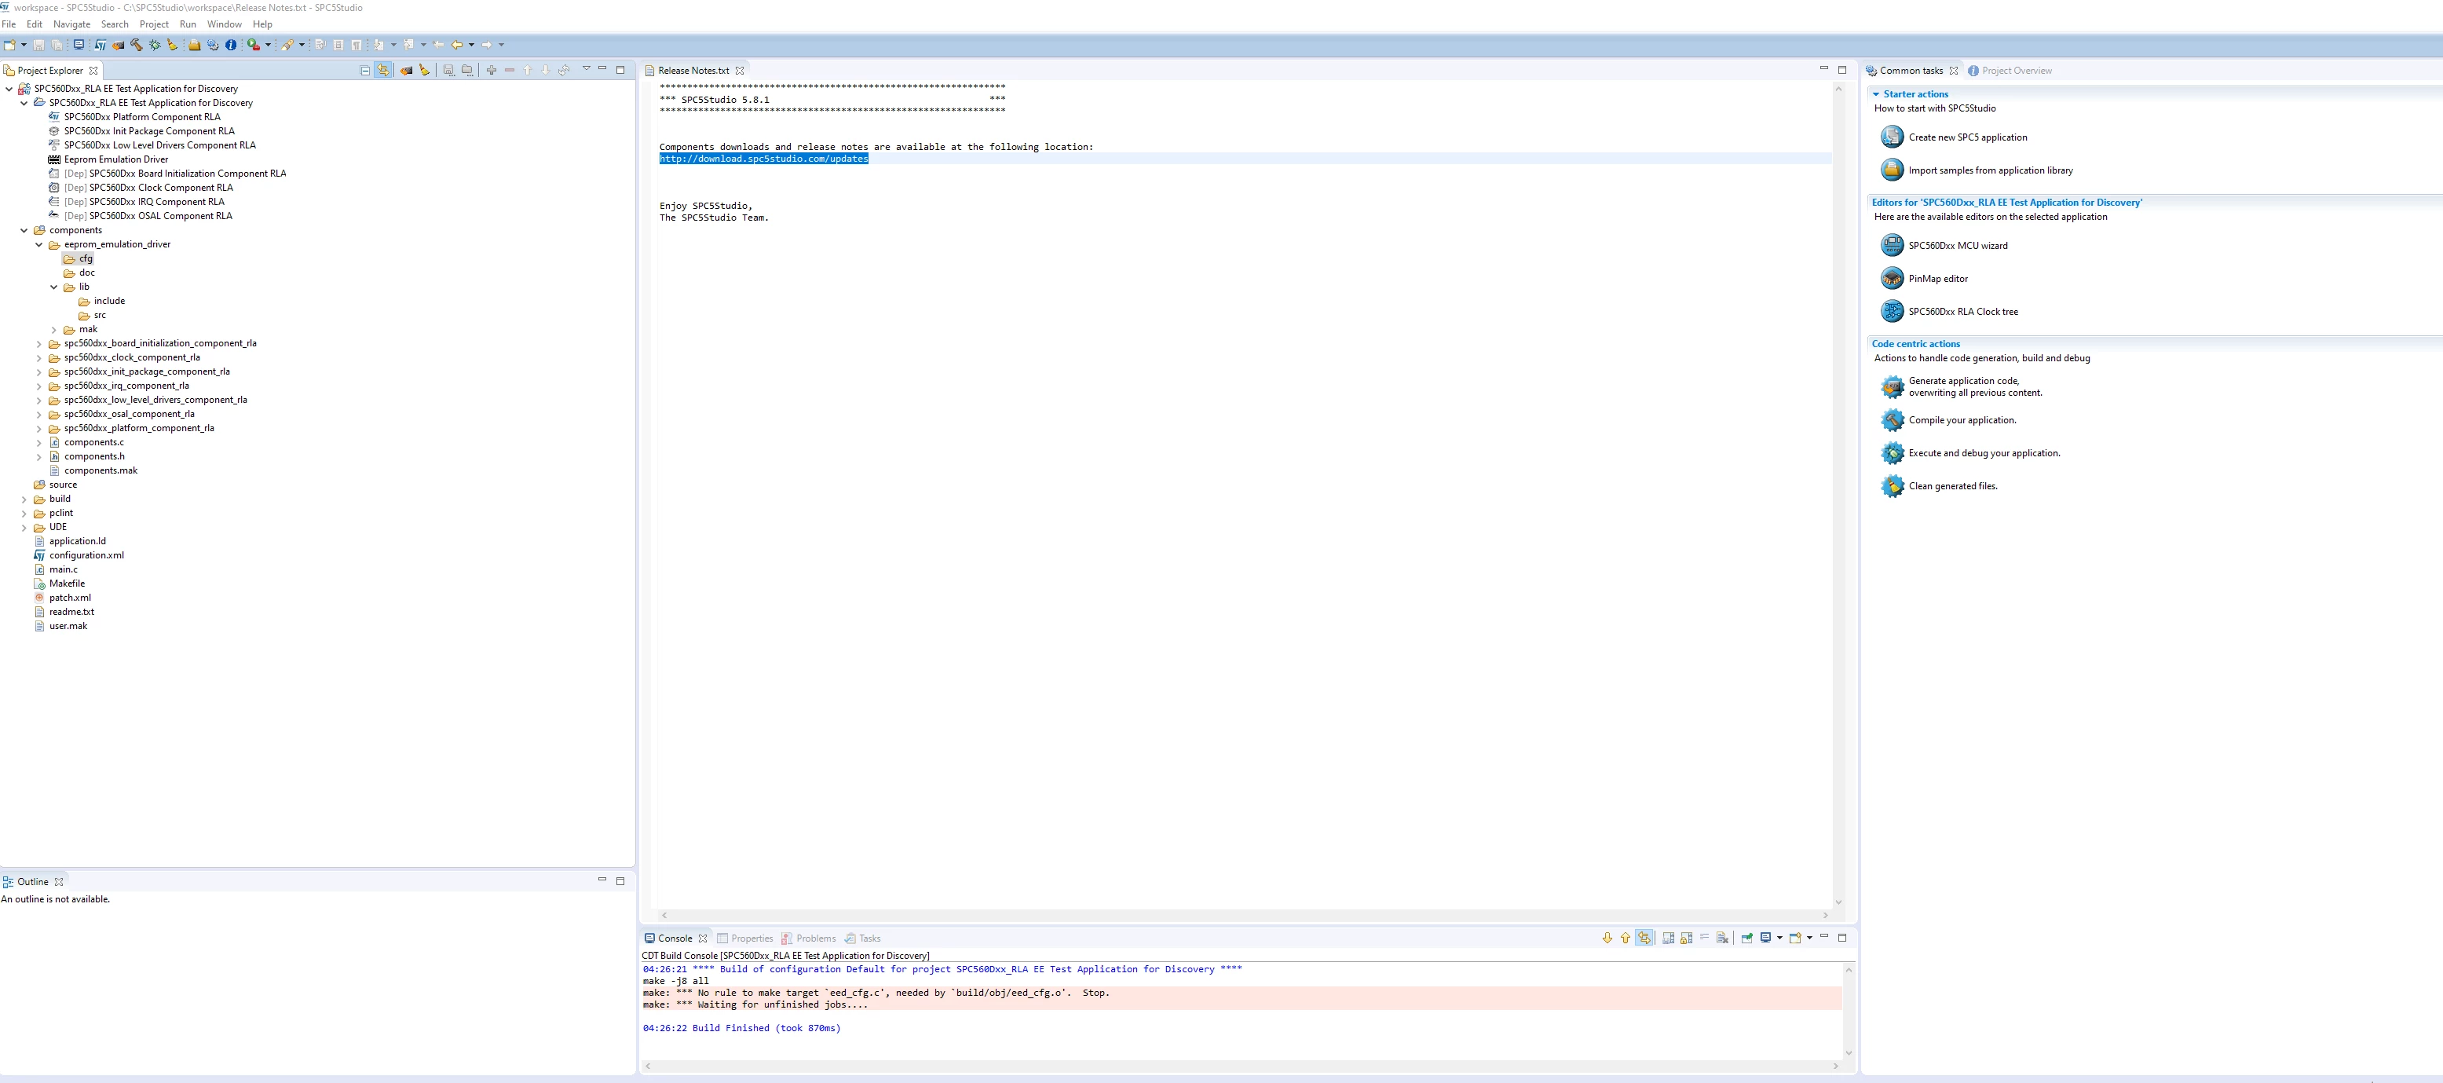This screenshot has height=1083, width=2443.
Task: Open the Window menu
Action: pyautogui.click(x=224, y=24)
